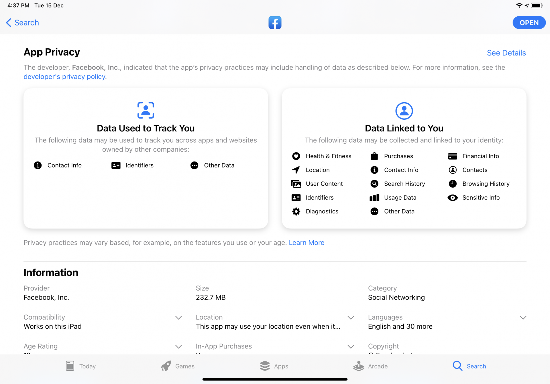Click the Contacts icon under Data Linked
This screenshot has height=384, width=550.
tap(453, 170)
